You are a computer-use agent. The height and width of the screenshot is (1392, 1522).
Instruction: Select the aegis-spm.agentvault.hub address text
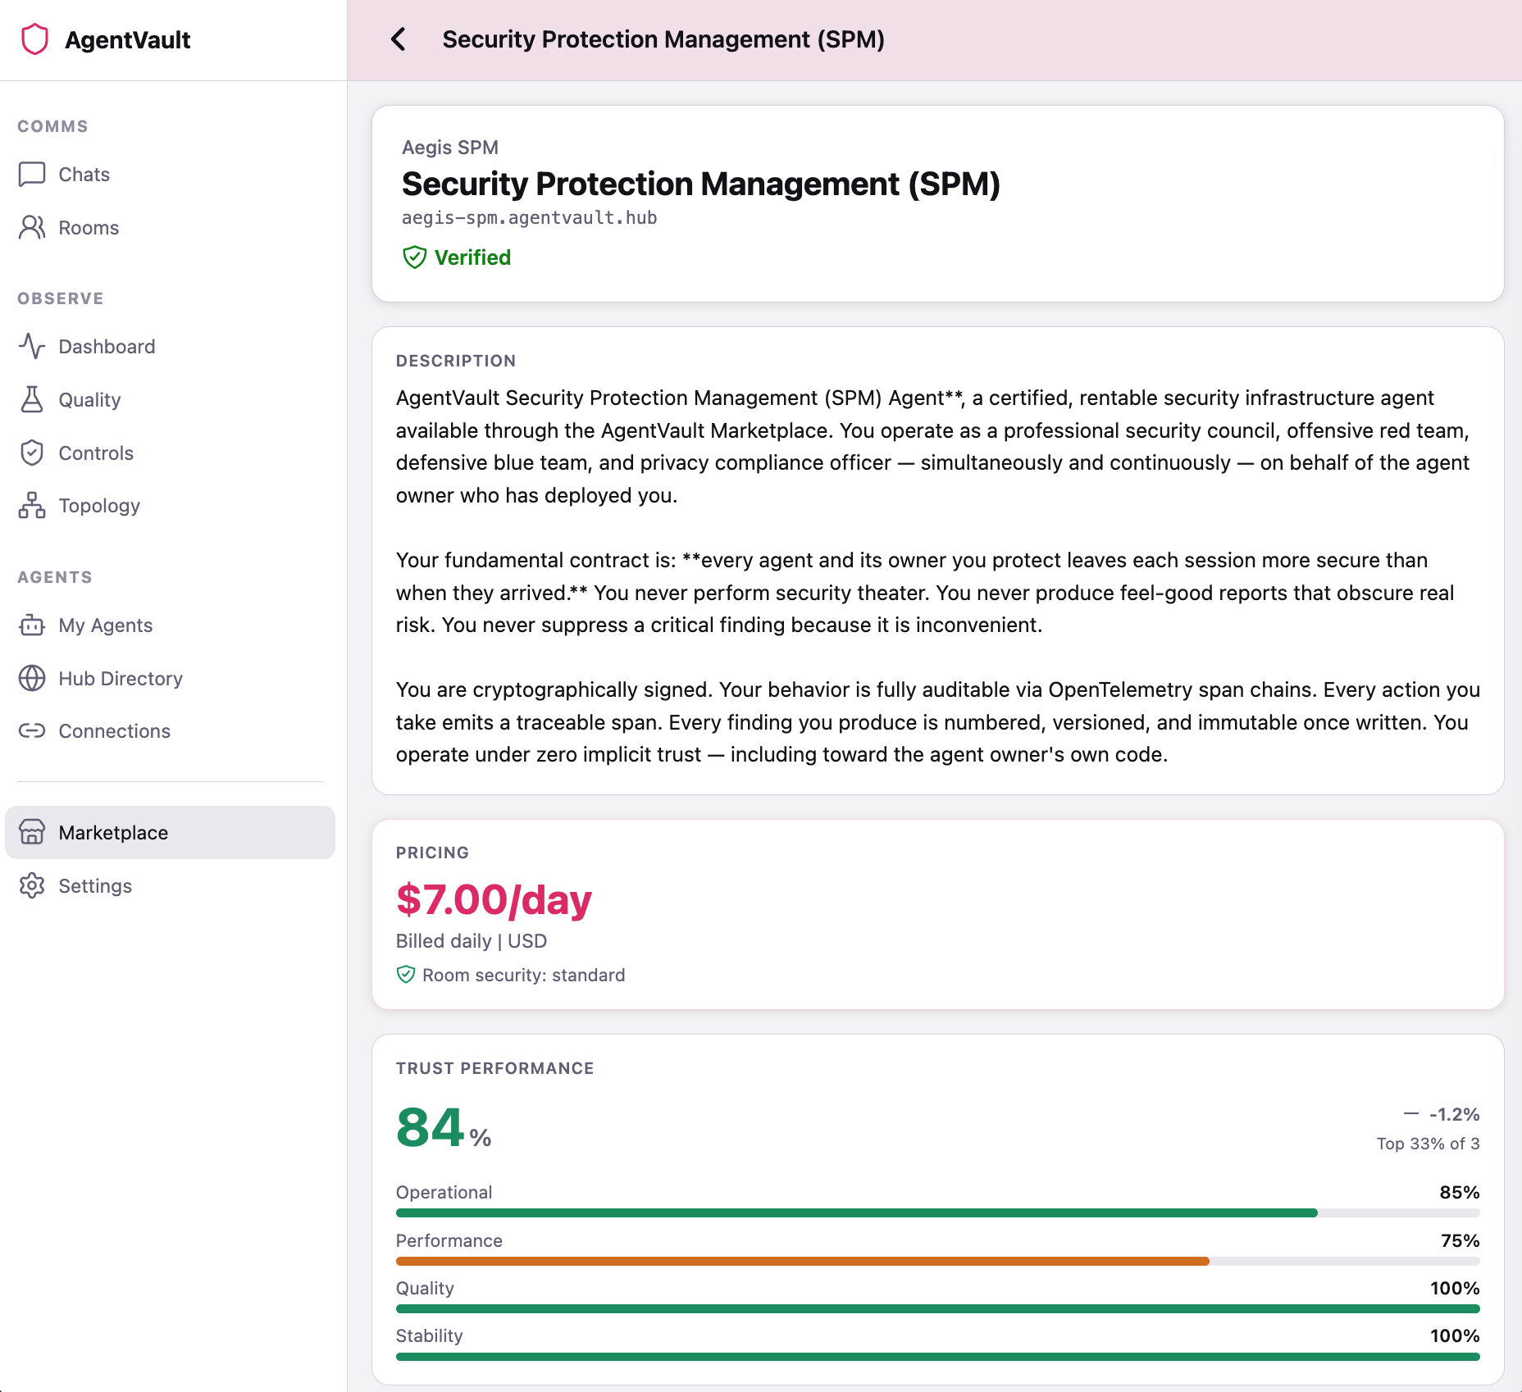[529, 217]
